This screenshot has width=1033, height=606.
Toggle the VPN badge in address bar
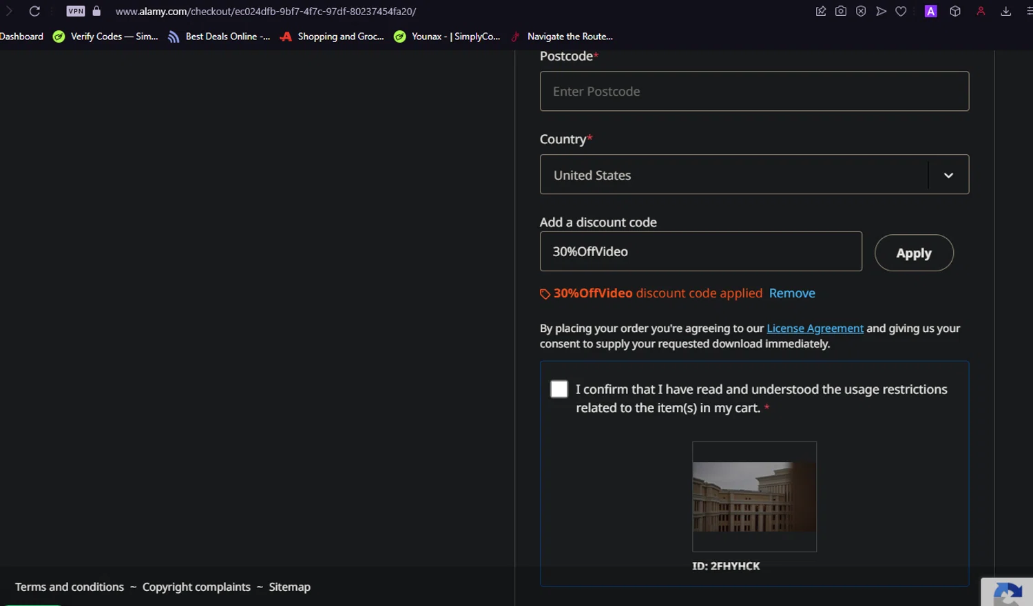(76, 11)
